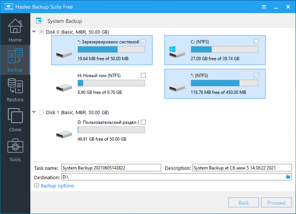The width and height of the screenshot is (296, 214).
Task: Click the browse destination folder icon
Action: 288,177
